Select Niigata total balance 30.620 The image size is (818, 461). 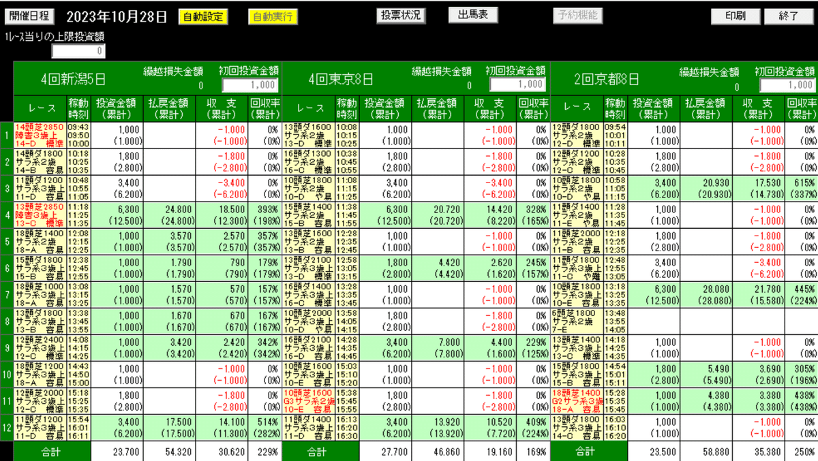(223, 451)
